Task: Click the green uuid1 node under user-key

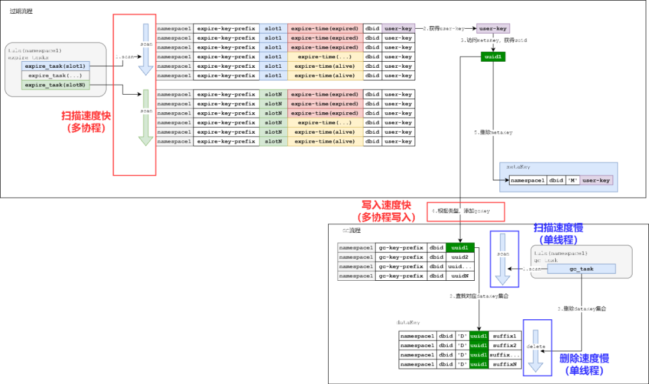Action: pyautogui.click(x=493, y=56)
